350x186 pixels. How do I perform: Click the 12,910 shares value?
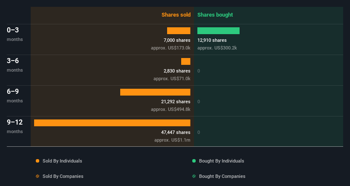click(x=212, y=40)
